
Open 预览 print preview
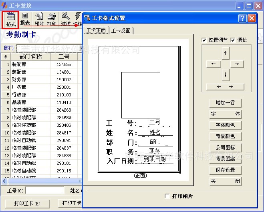[39, 19]
